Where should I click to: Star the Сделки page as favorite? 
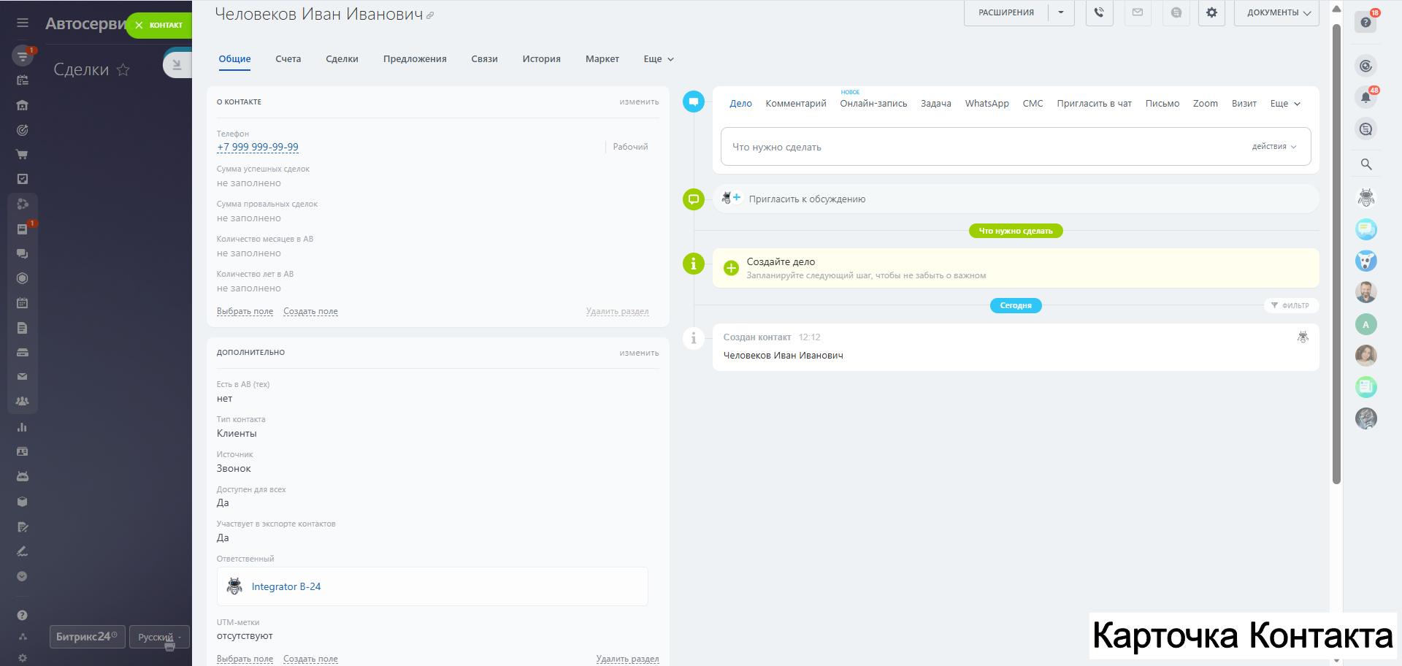click(123, 69)
